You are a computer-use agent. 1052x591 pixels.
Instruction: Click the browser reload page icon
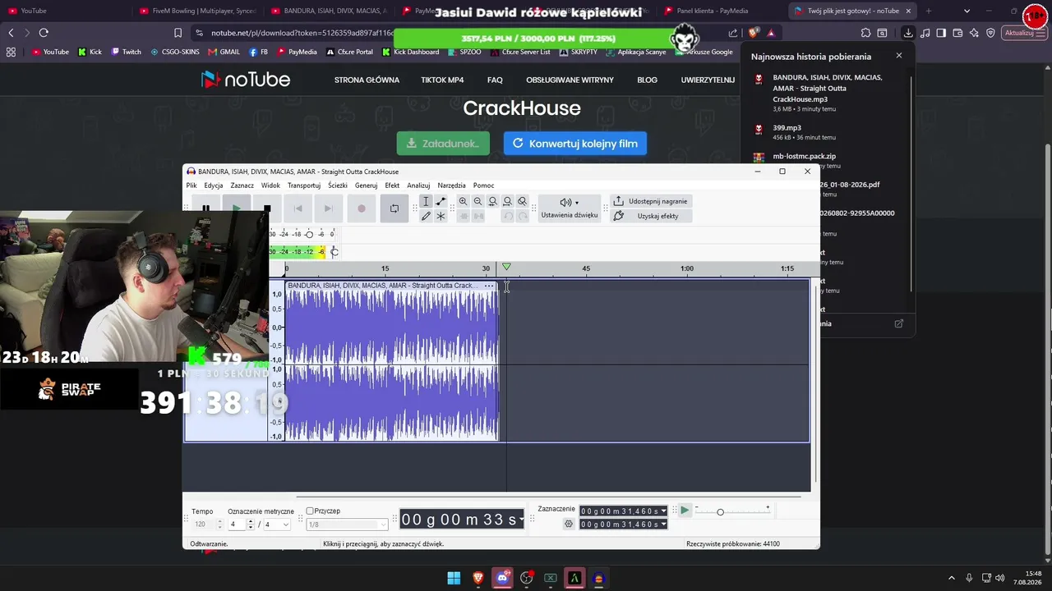coord(44,33)
